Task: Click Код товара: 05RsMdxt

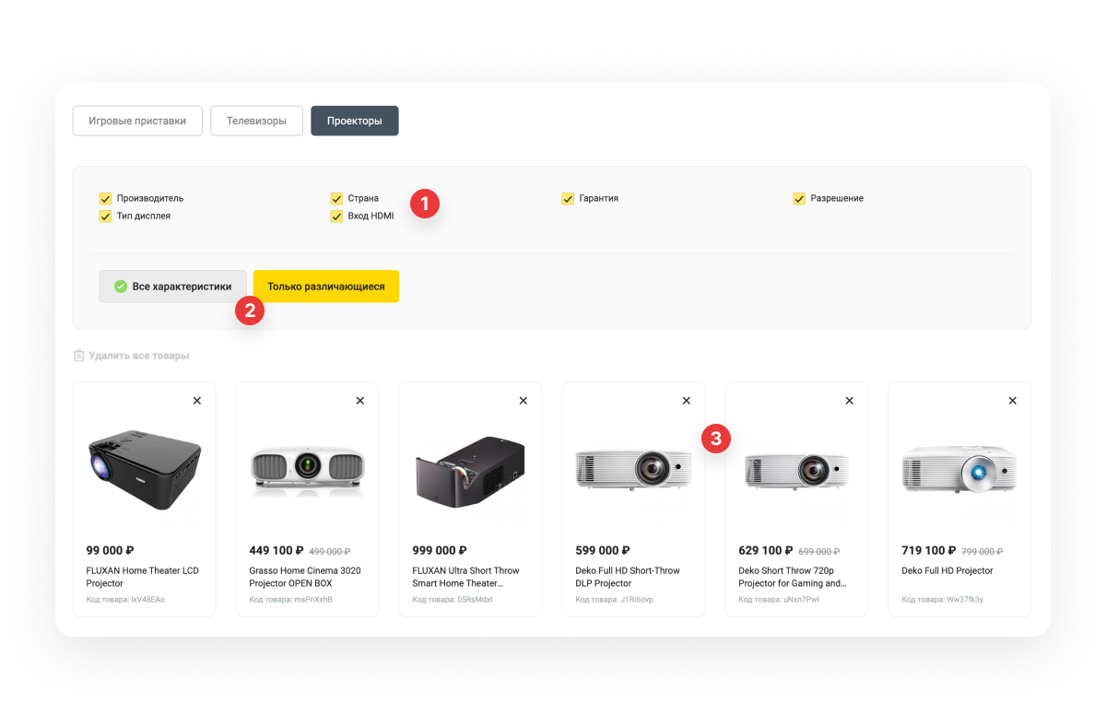Action: tap(453, 600)
